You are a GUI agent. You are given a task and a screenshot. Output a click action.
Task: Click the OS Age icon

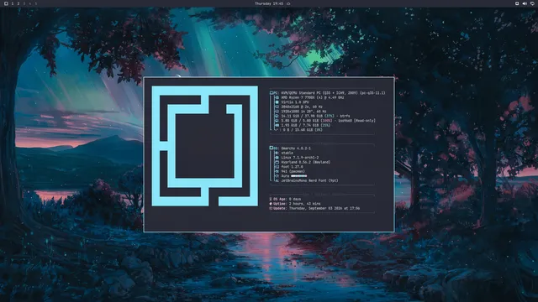[271, 199]
